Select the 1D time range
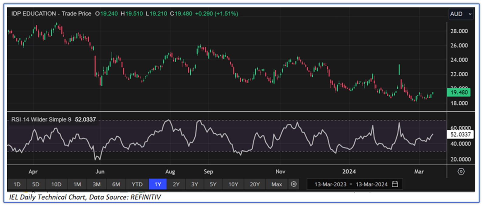The width and height of the screenshot is (483, 206). point(17,184)
